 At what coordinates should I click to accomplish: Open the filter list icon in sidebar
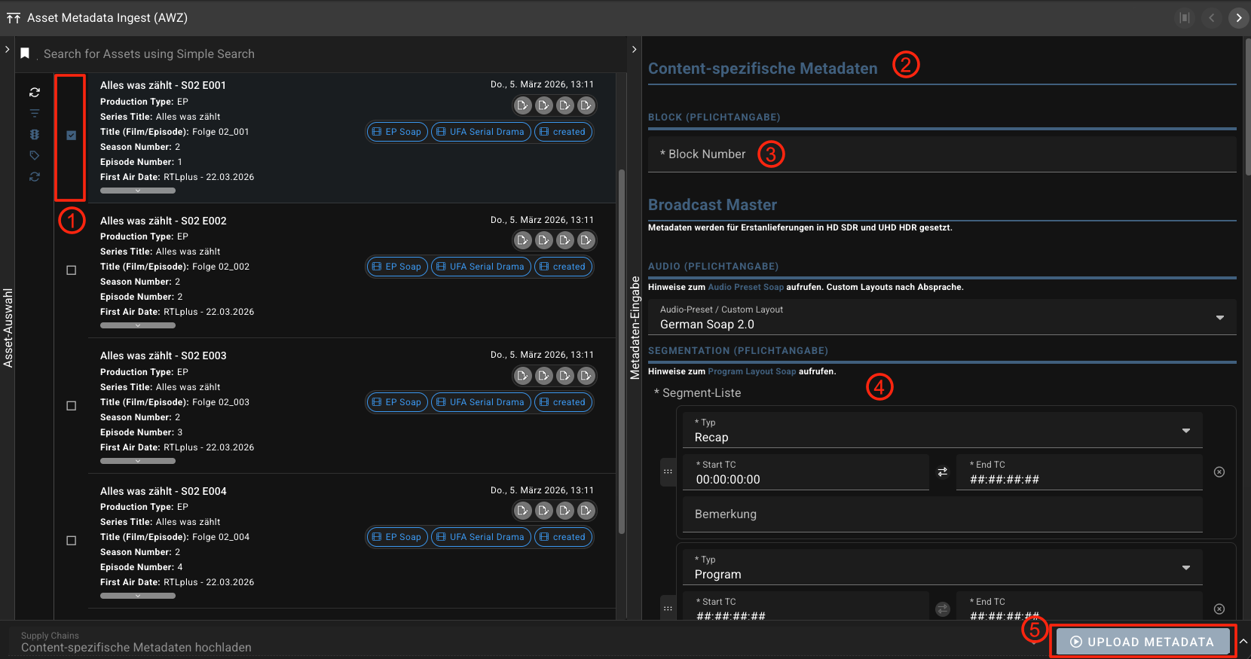[35, 114]
